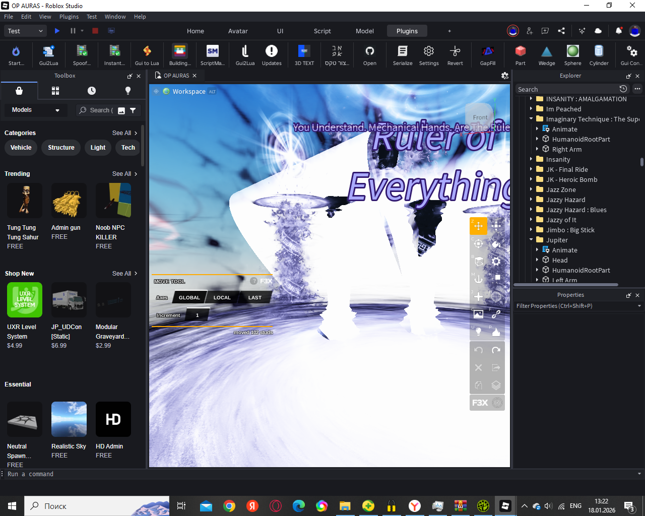Screen dimensions: 645x516
Task: Select the F3X Rotate tool
Action: point(479,243)
